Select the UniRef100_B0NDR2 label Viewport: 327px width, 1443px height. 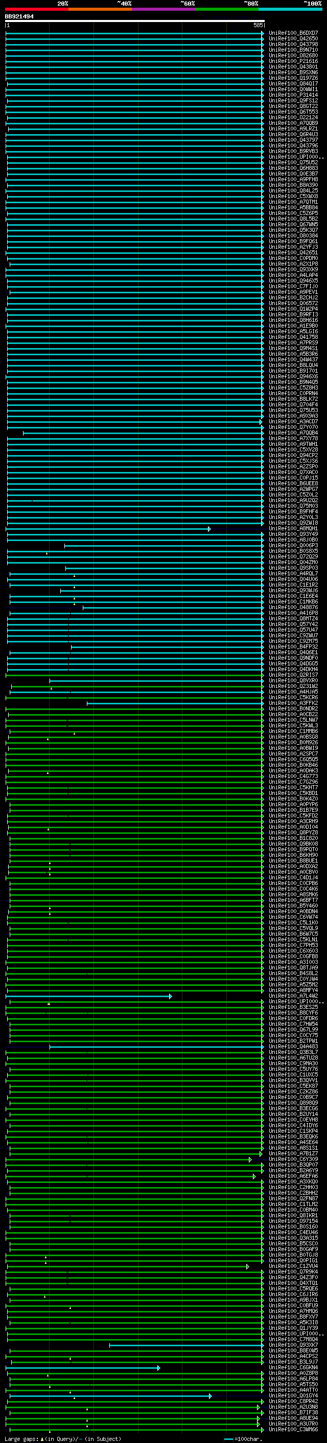[x=293, y=709]
